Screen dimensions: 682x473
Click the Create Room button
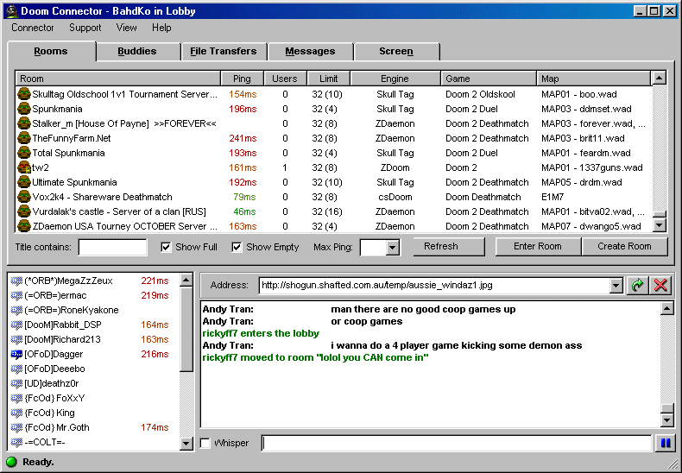[624, 247]
